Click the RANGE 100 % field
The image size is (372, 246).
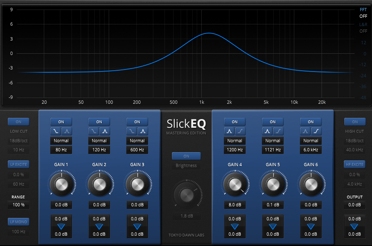tap(19, 205)
